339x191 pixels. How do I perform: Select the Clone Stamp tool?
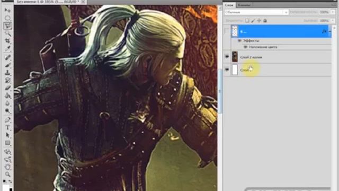click(7, 73)
